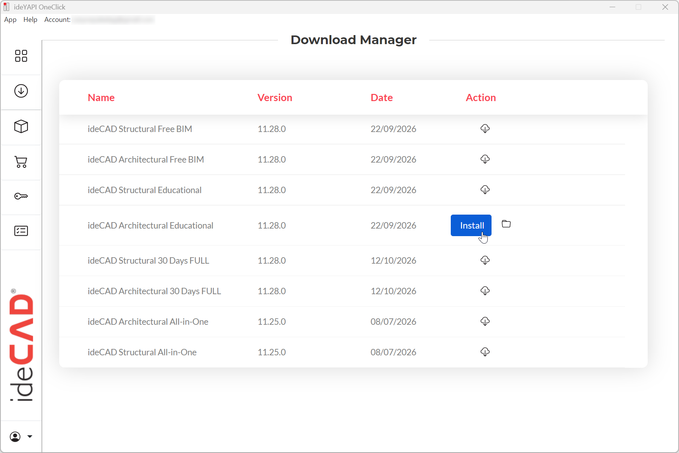The image size is (679, 453).
Task: Open the App menu
Action: (10, 20)
